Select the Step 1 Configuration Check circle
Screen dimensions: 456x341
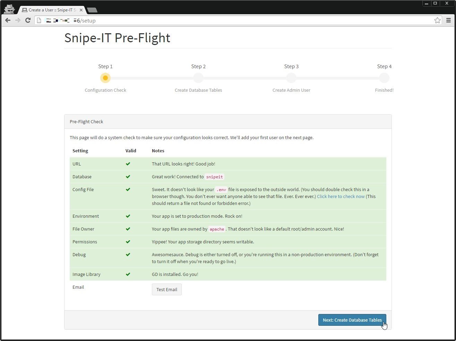[105, 78]
